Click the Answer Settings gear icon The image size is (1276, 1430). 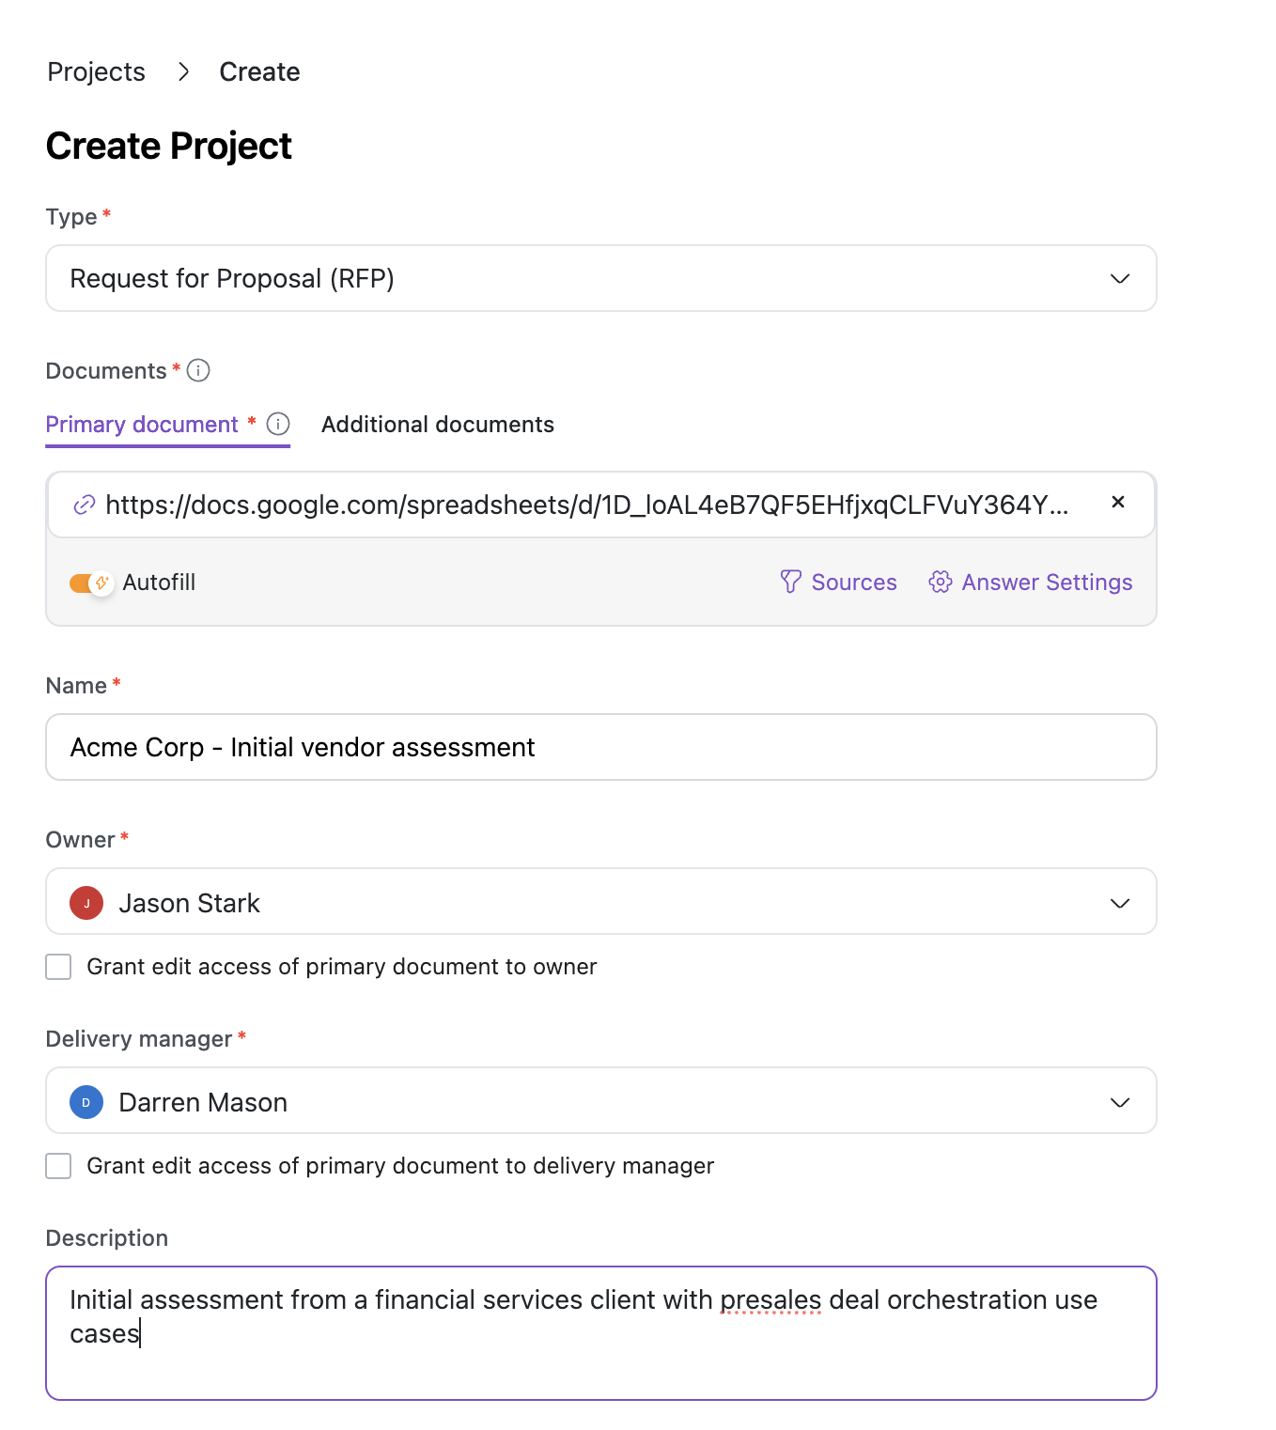[940, 582]
